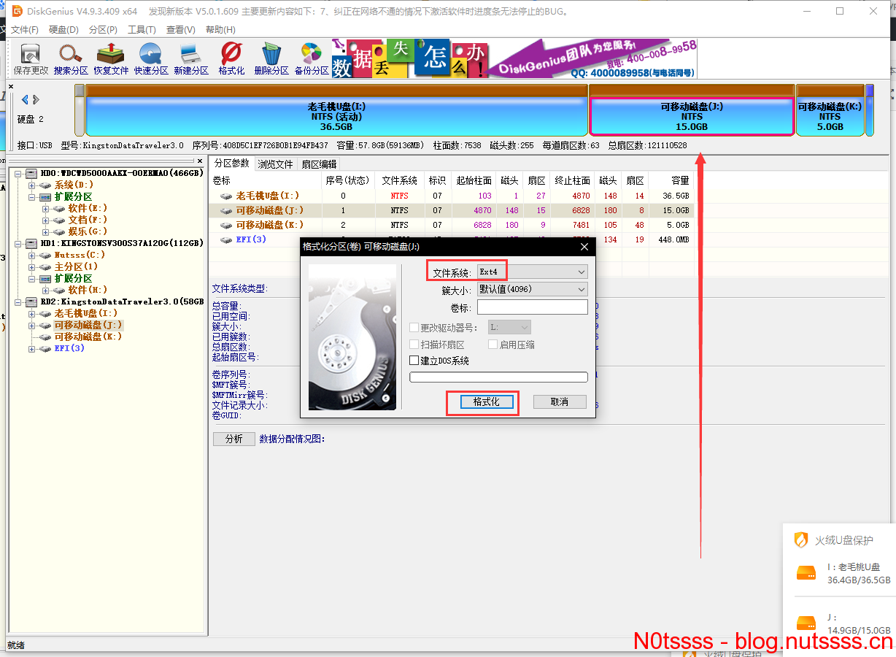Screen dimensions: 896x657
Task: Collapse the 扩展分区 node under HD0
Action: click(32, 196)
